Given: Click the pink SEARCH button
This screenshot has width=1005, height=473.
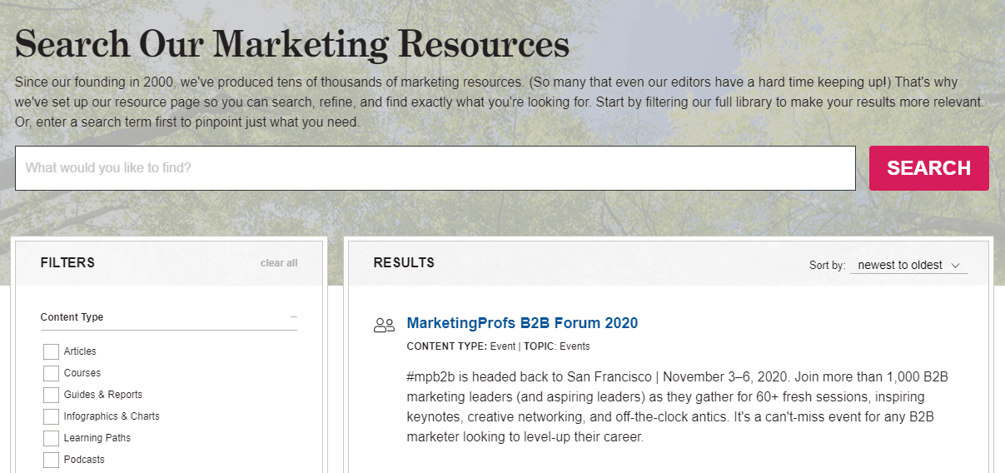Looking at the screenshot, I should pos(928,168).
